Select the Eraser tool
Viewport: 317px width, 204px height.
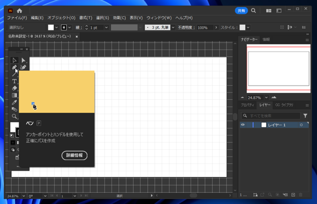14,88
